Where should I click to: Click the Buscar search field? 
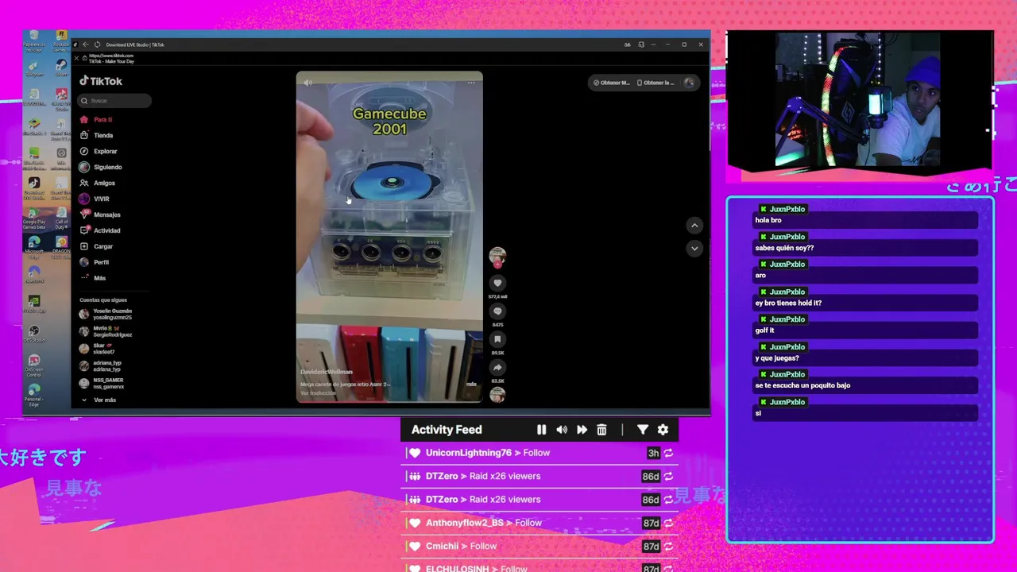pyautogui.click(x=115, y=101)
